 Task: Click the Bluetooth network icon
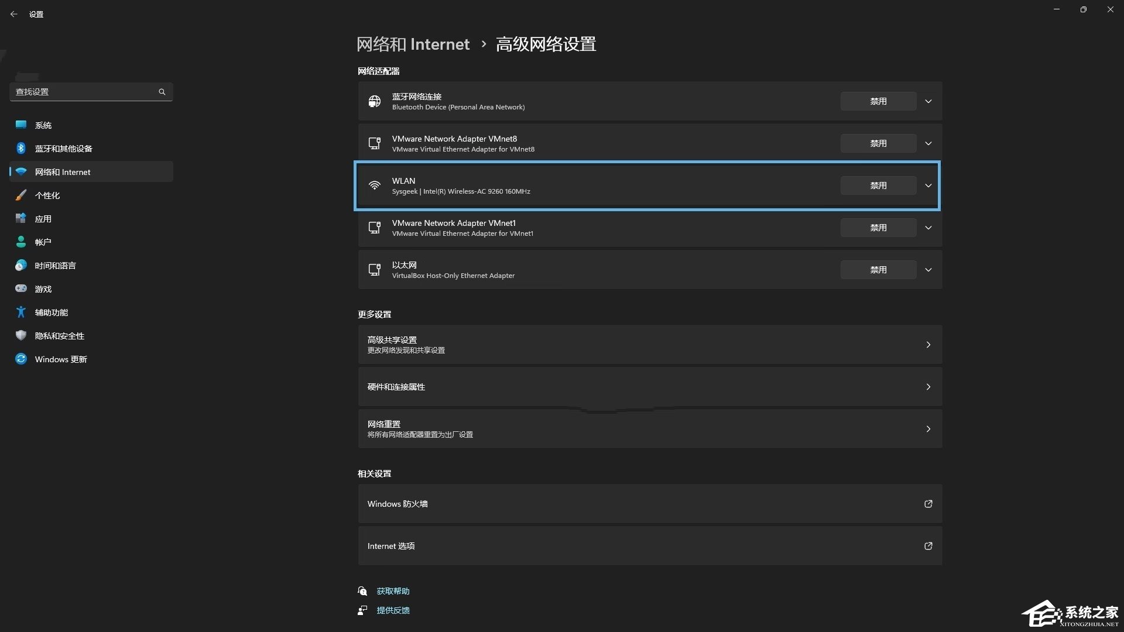[x=375, y=101]
